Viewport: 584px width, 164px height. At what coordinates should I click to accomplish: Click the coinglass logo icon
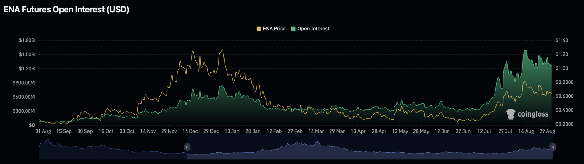pos(511,114)
